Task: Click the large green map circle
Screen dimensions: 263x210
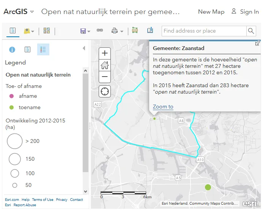Action: click(208, 187)
